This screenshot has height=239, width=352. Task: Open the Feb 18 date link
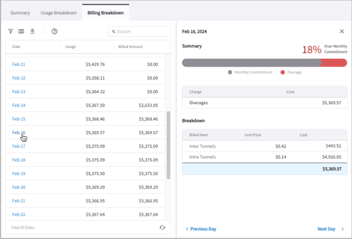[x=18, y=160]
